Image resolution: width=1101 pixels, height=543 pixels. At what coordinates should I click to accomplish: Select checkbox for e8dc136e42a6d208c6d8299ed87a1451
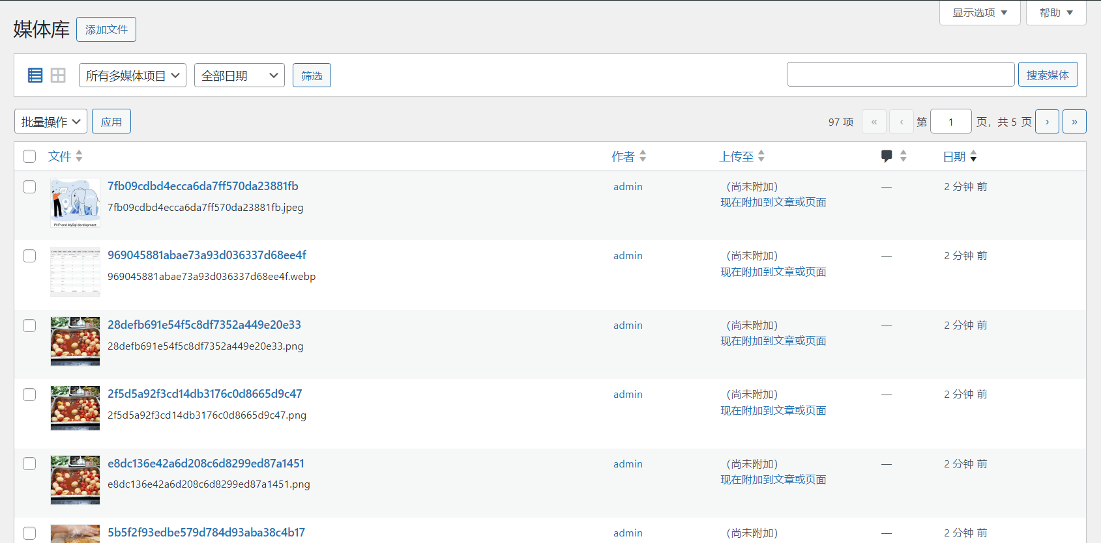29,464
